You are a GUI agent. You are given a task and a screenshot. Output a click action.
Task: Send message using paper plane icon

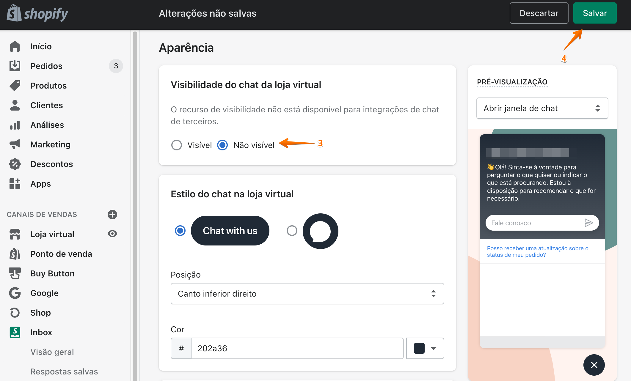588,223
